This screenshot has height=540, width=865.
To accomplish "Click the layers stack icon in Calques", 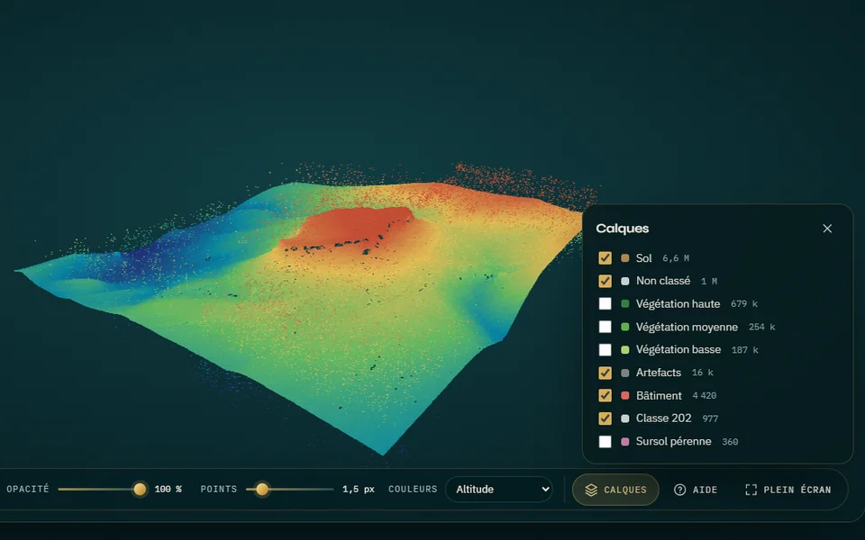I will click(x=591, y=490).
